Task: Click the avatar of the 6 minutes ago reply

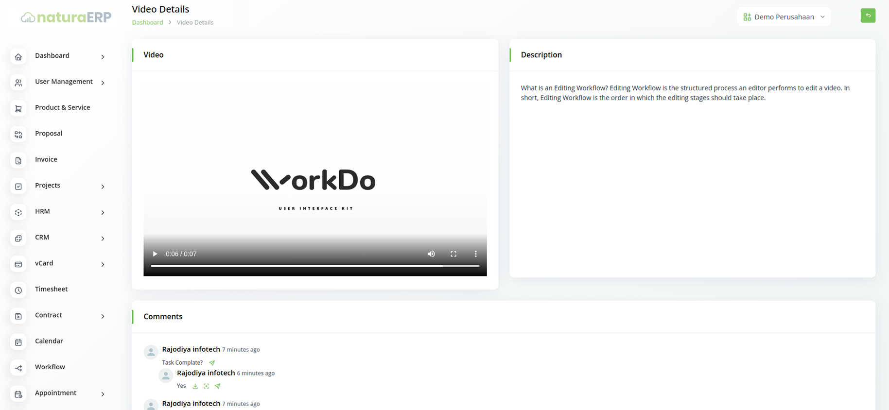Action: pyautogui.click(x=166, y=376)
